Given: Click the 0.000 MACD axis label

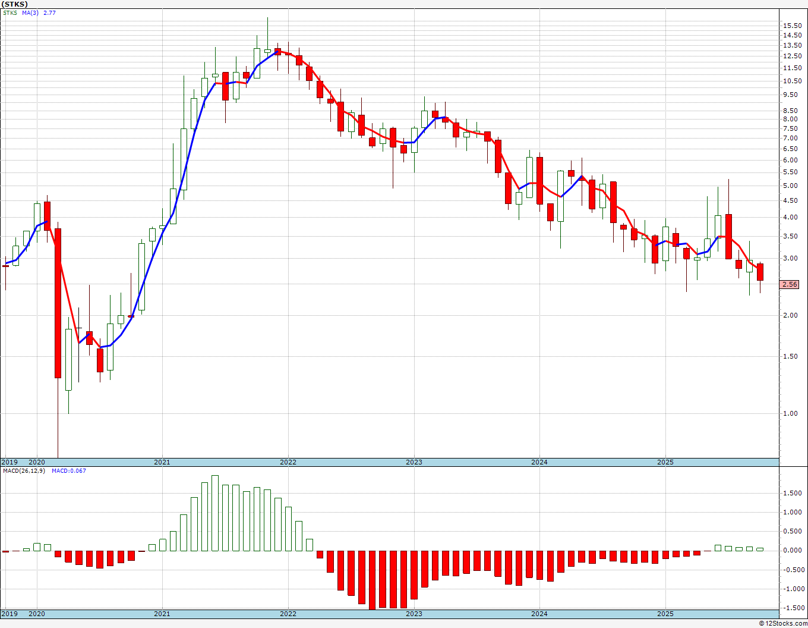Looking at the screenshot, I should click(x=794, y=551).
